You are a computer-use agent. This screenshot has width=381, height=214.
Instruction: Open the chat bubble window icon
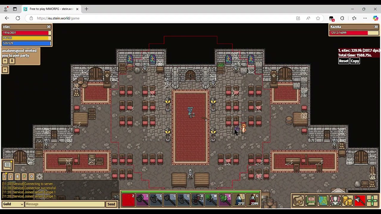pyautogui.click(x=7, y=165)
